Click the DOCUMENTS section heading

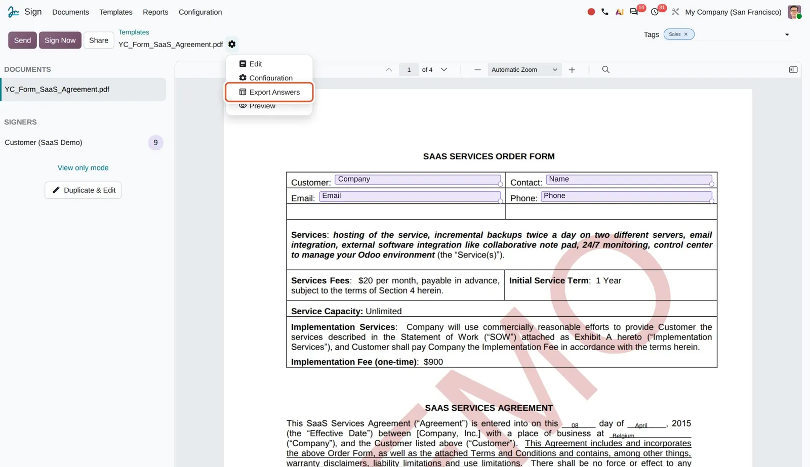(x=27, y=69)
